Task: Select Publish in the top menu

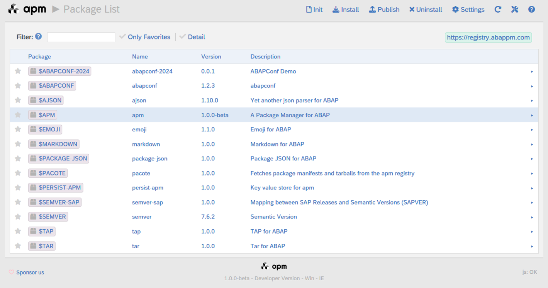Action: click(384, 10)
